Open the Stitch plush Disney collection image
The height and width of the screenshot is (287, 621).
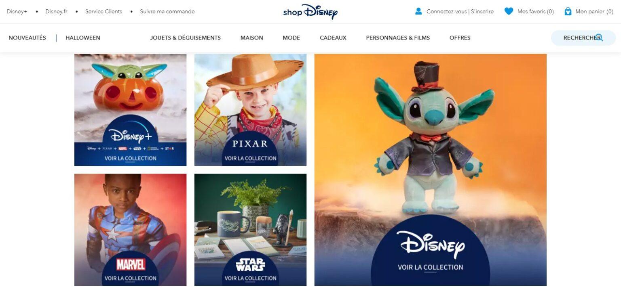pyautogui.click(x=430, y=170)
